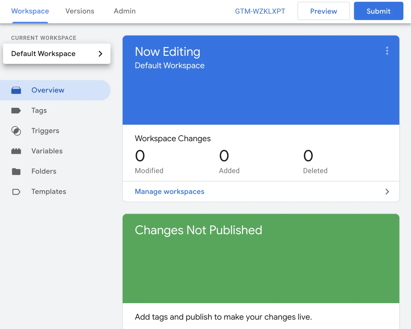Click Default Workspace subtitle in blue card
The height and width of the screenshot is (329, 411).
click(170, 65)
